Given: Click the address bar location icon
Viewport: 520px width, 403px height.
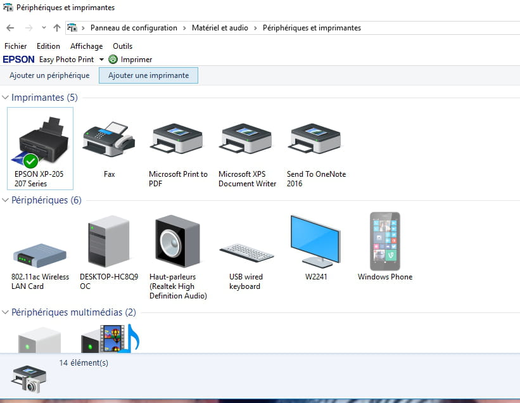Looking at the screenshot, I should coord(72,27).
